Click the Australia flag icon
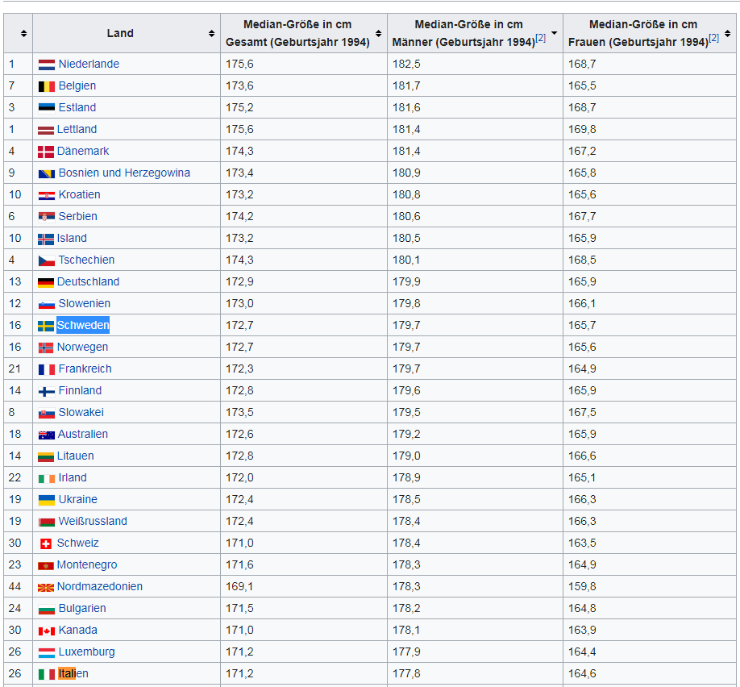 coord(46,435)
